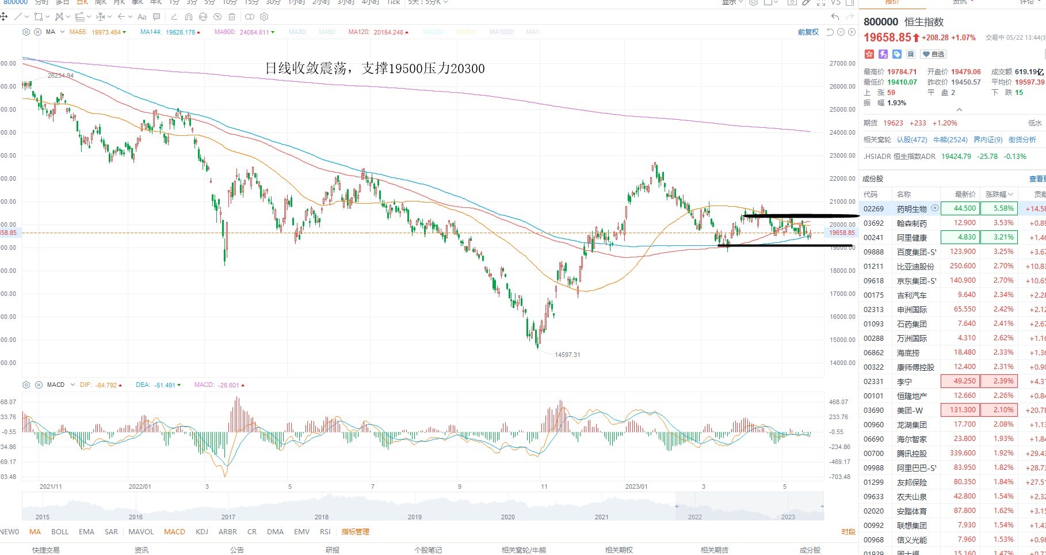Click the 前复权 adjustment link

point(808,32)
